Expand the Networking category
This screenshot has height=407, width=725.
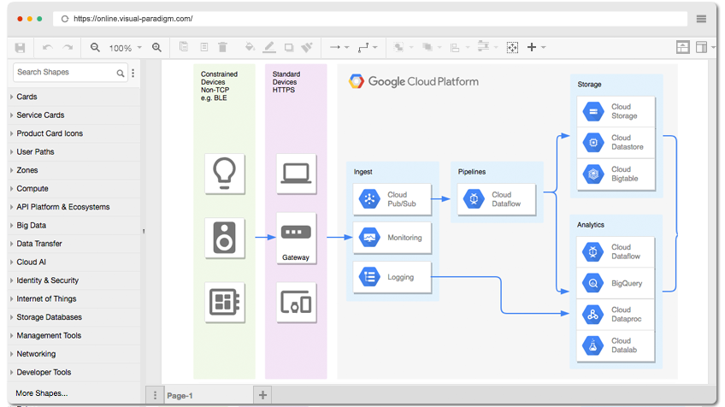[74, 354]
